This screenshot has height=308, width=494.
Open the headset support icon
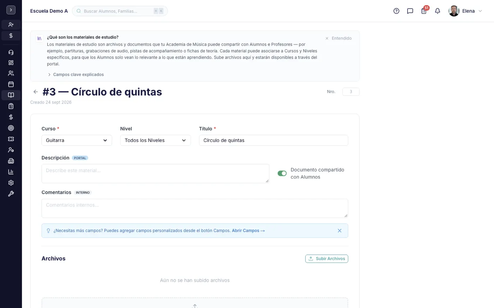(11, 52)
